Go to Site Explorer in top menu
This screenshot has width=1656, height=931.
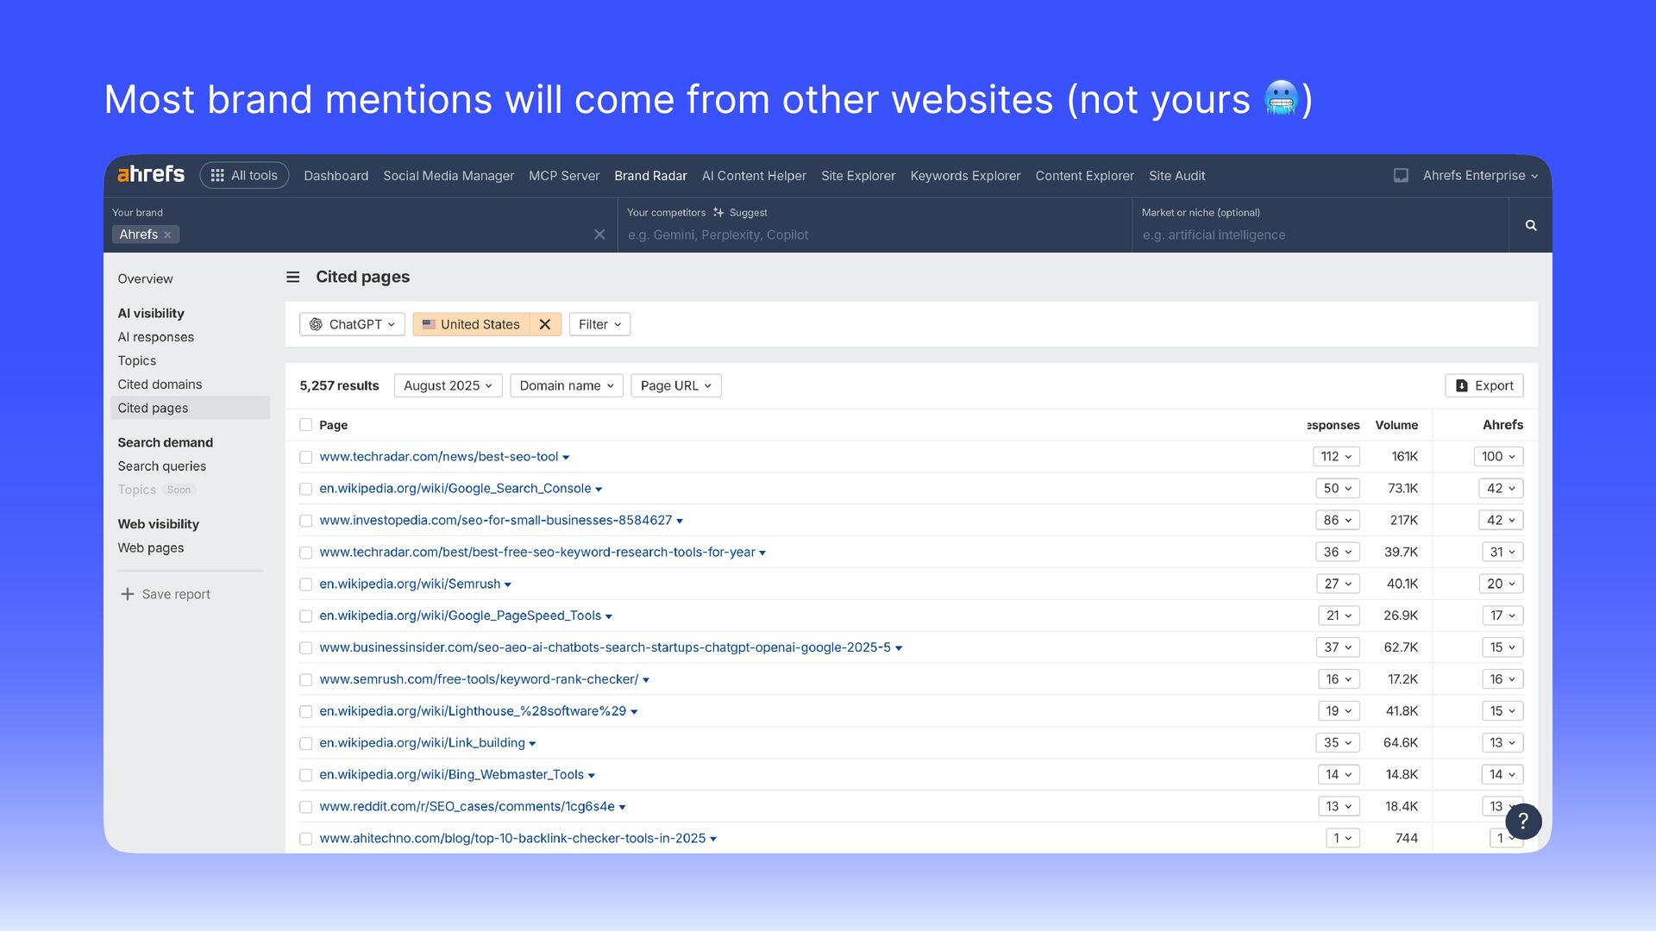pyautogui.click(x=857, y=176)
